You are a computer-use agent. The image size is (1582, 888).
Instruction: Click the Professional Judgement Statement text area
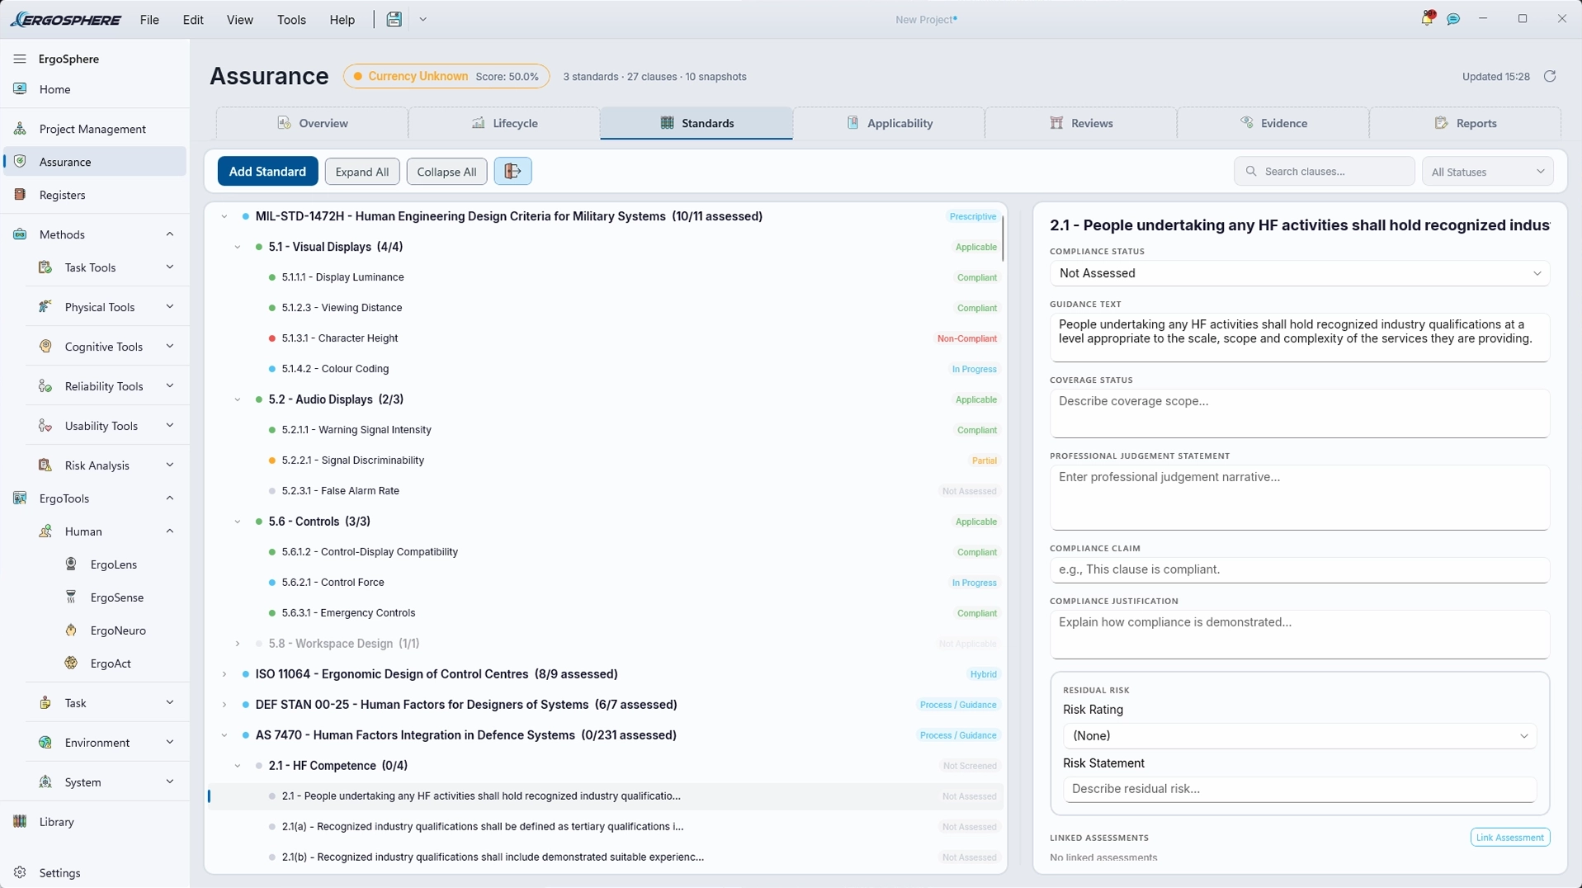1299,498
